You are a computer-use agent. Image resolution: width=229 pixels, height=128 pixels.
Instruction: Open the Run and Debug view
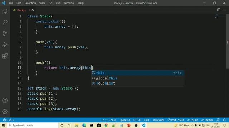click(5, 45)
